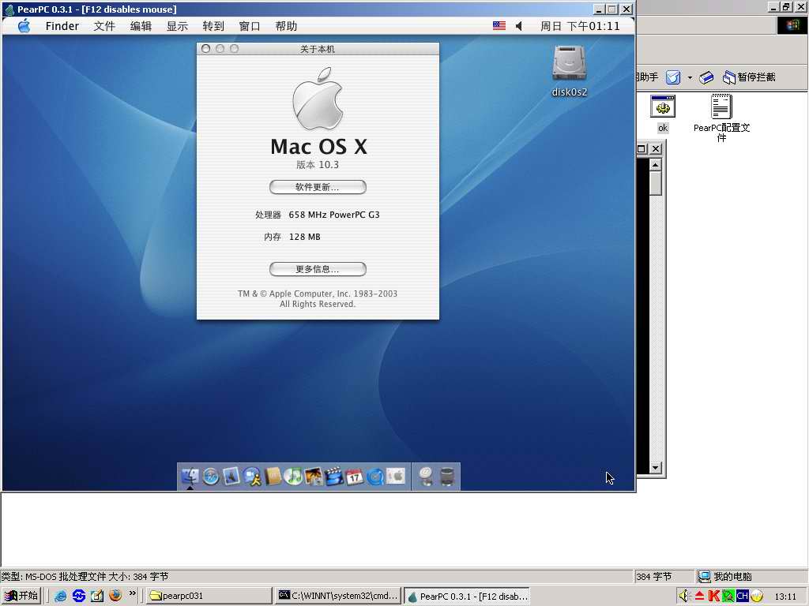Viewport: 809px width, 606px height.
Task: Click the menu bar clock 周日 下午01:11
Action: [x=580, y=26]
